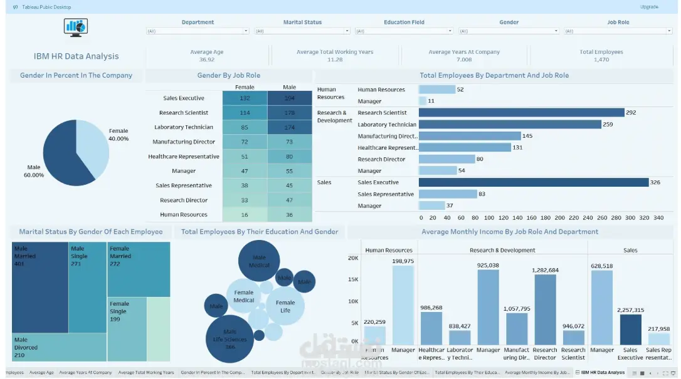The image size is (681, 379).
Task: Open the Marital Status filter dropdown
Action: (x=302, y=31)
